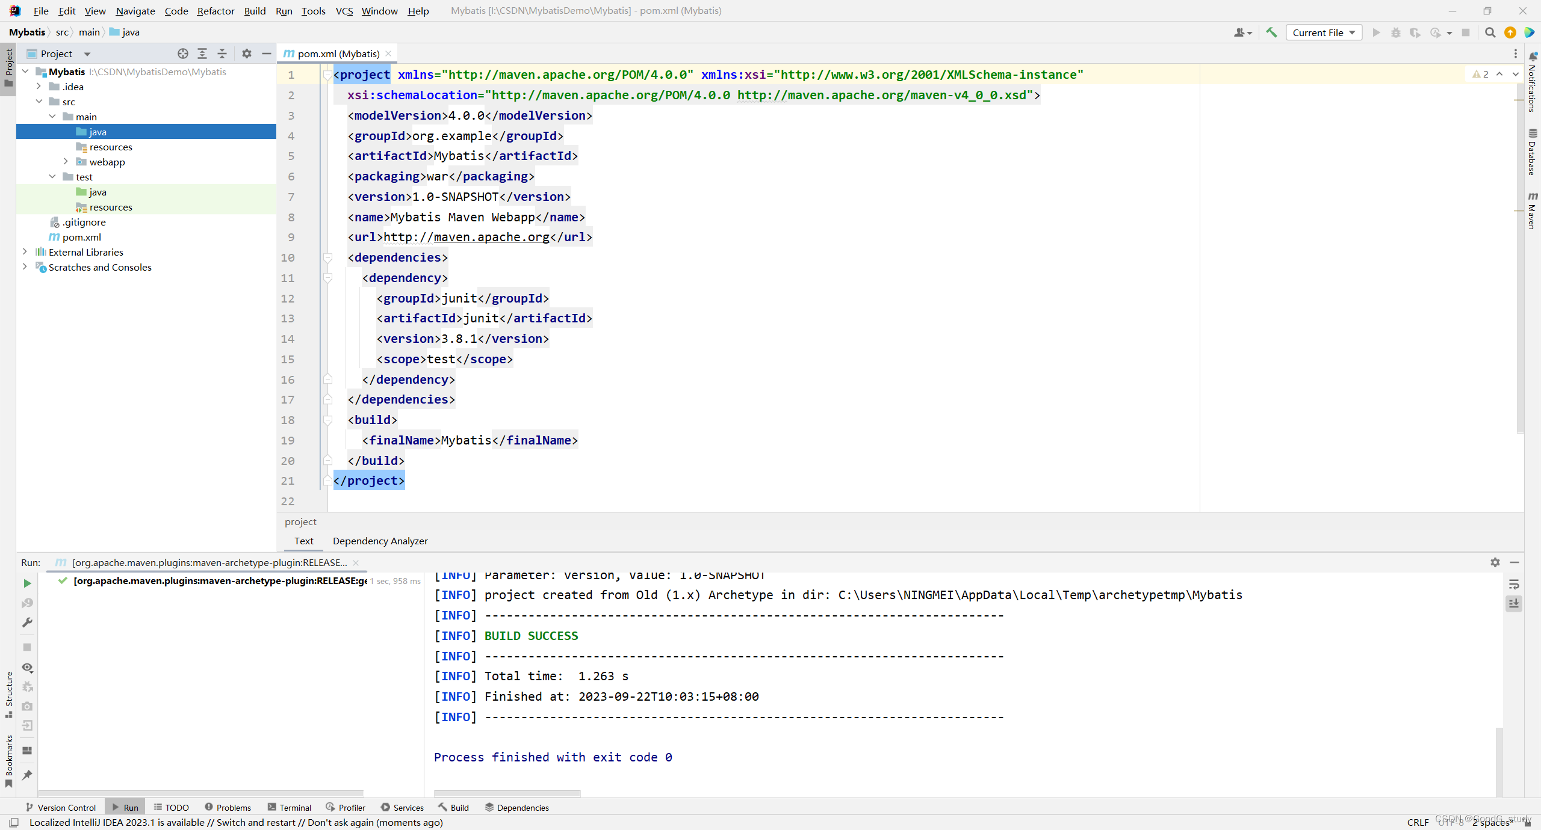Switch to Dependency Analyzer tab
Screen dimensions: 1541x830
(380, 541)
